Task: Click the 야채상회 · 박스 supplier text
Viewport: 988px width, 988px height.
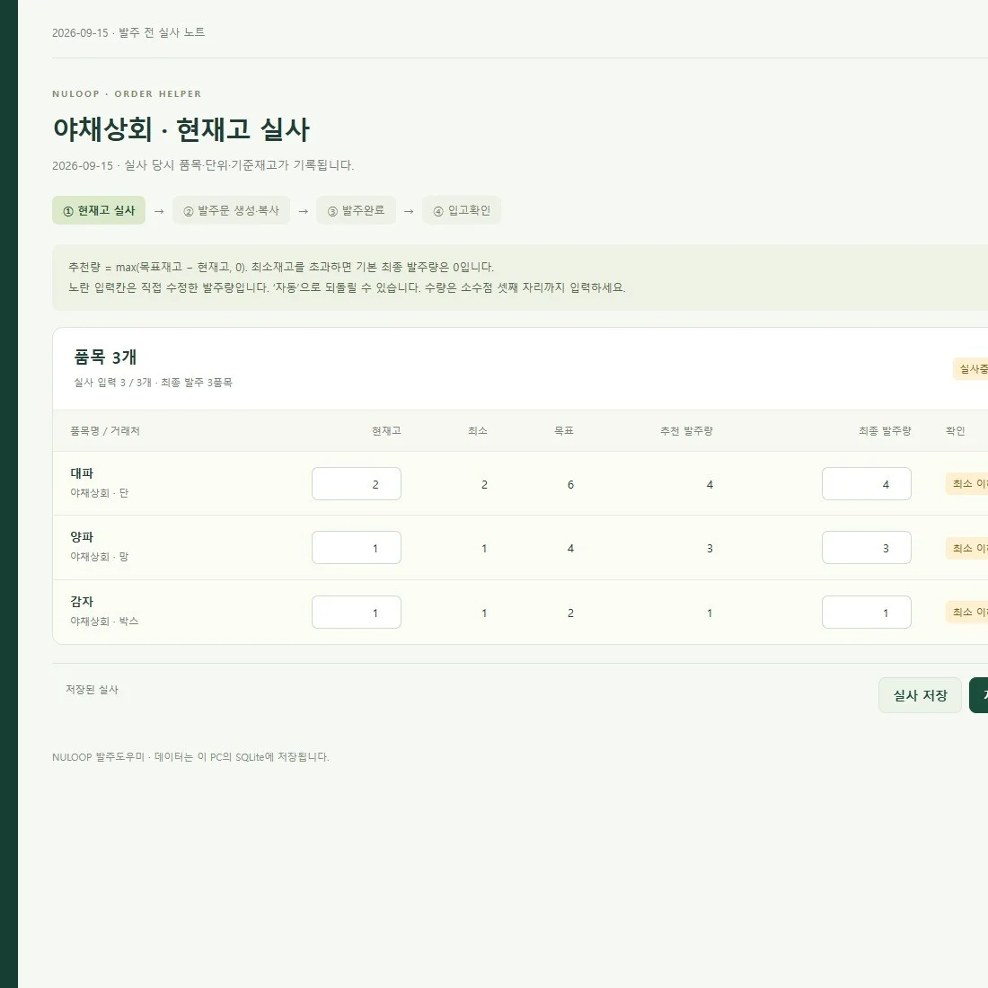Action: tap(104, 622)
